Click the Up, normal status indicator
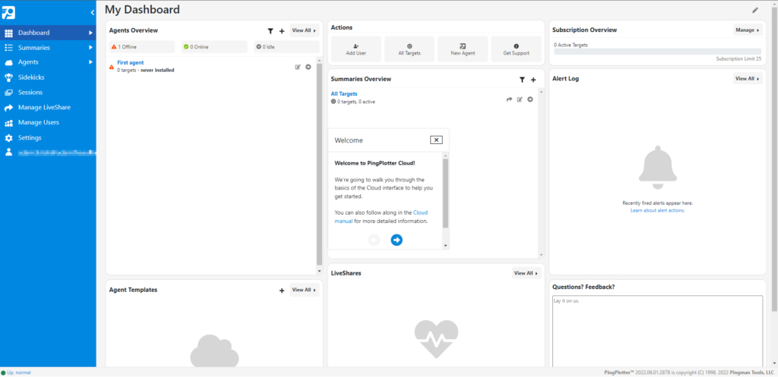778x377 pixels. (17, 372)
